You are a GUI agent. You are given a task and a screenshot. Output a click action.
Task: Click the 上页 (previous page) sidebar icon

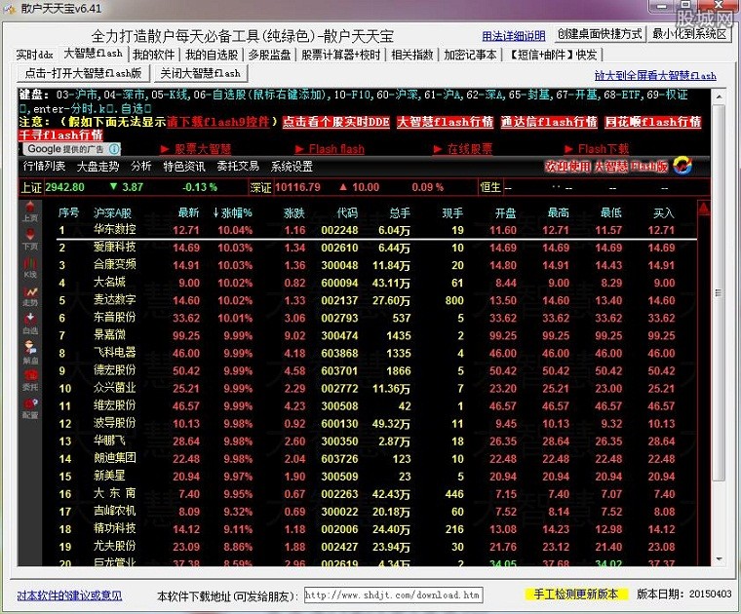click(30, 211)
